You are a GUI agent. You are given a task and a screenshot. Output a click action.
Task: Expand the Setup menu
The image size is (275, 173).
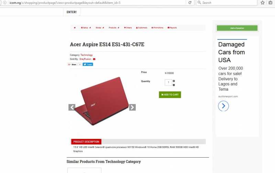coord(86,28)
